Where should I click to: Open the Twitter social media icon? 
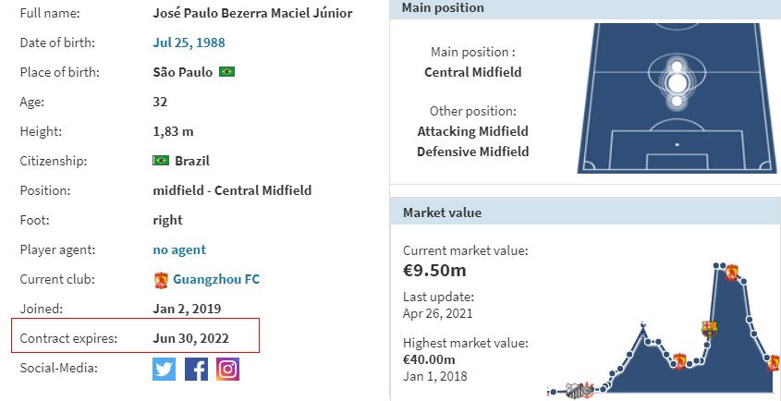coord(164,369)
